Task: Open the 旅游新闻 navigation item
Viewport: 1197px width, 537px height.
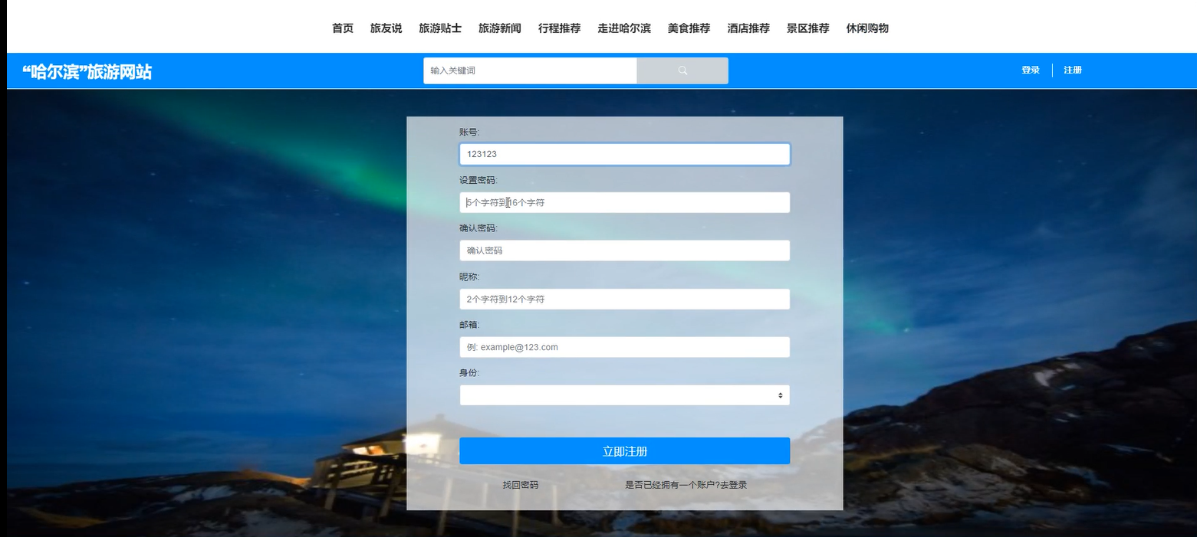Action: [x=500, y=28]
